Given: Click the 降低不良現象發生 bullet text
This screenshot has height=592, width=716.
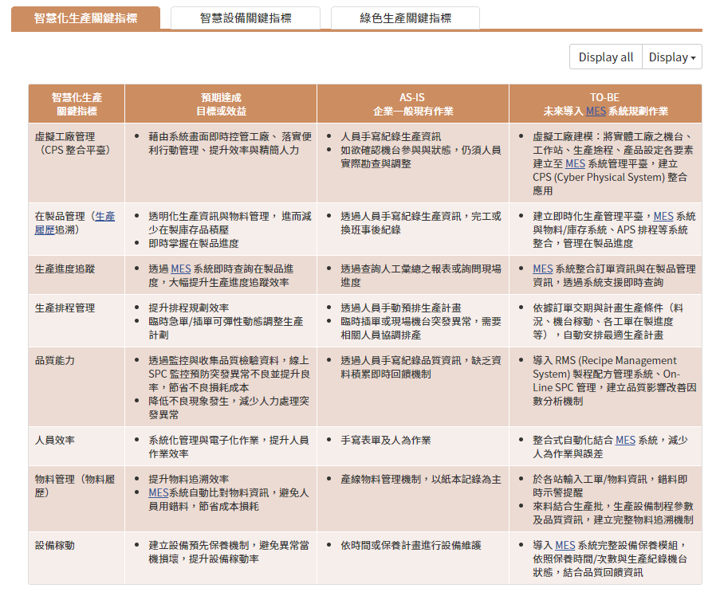Looking at the screenshot, I should click(x=229, y=408).
